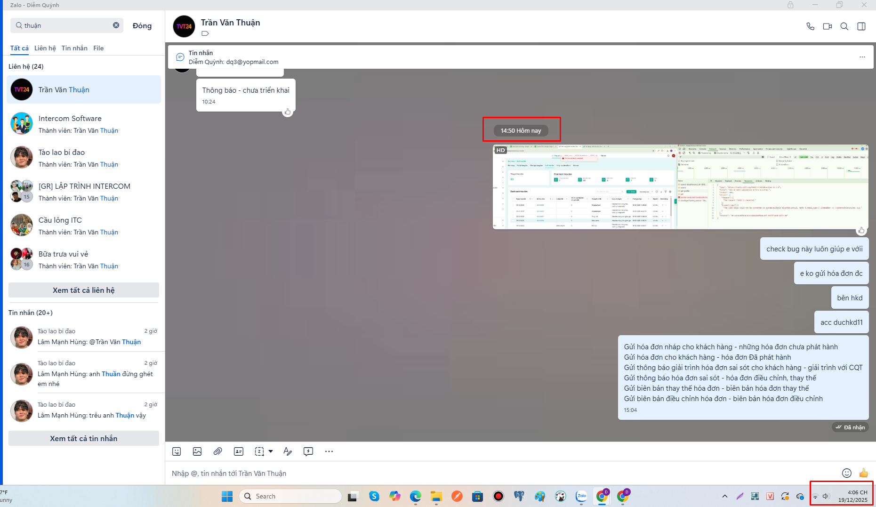The width and height of the screenshot is (876, 507).
Task: Open search in conversation magnifier icon
Action: tap(844, 26)
